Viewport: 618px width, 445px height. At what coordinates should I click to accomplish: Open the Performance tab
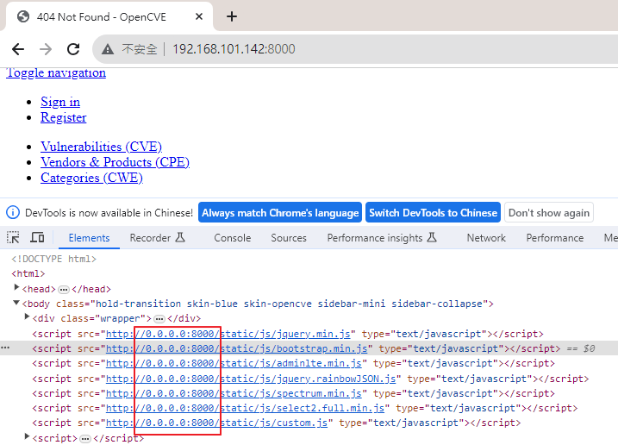pyautogui.click(x=555, y=238)
